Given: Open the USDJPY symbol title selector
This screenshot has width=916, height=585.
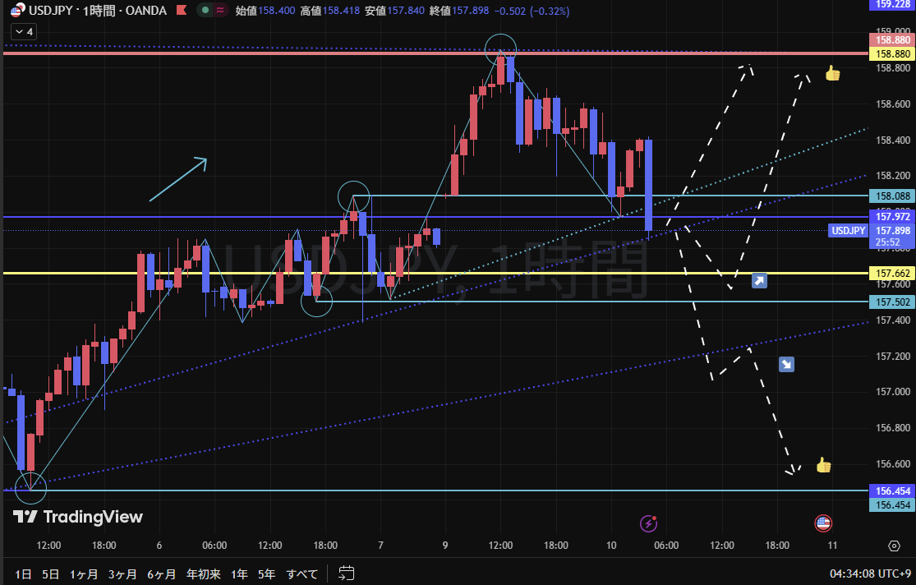Looking at the screenshot, I should click(97, 11).
